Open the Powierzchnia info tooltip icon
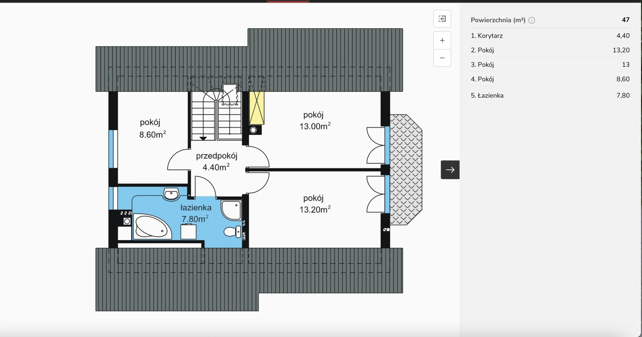Viewport: 642px width, 337px height. click(x=531, y=20)
